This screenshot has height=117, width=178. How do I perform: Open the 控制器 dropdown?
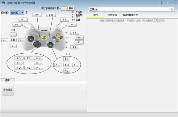pos(17,12)
